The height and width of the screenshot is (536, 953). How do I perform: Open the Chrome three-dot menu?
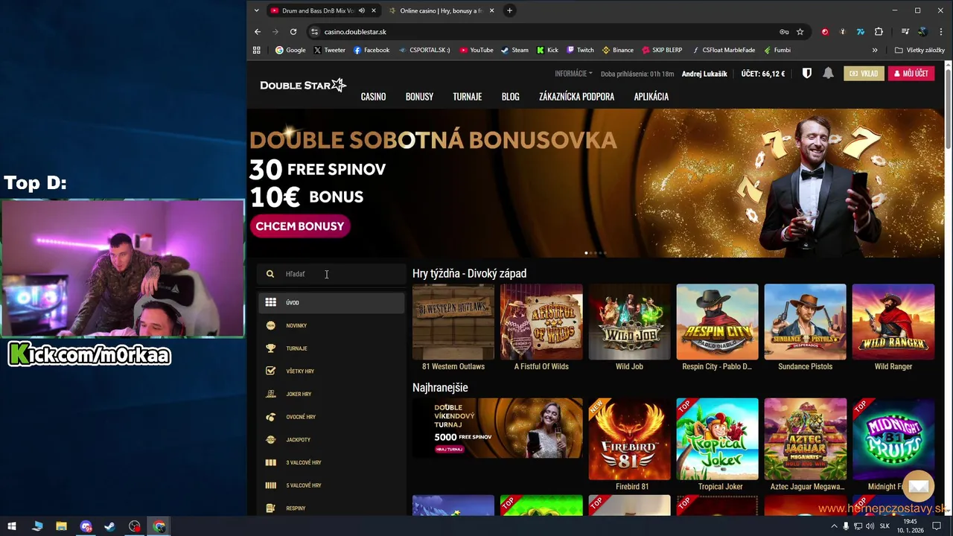tap(941, 32)
